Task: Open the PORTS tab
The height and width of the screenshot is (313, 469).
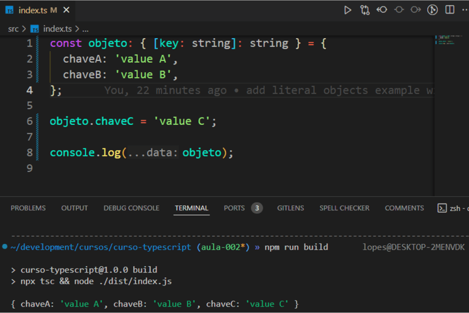Action: click(234, 208)
